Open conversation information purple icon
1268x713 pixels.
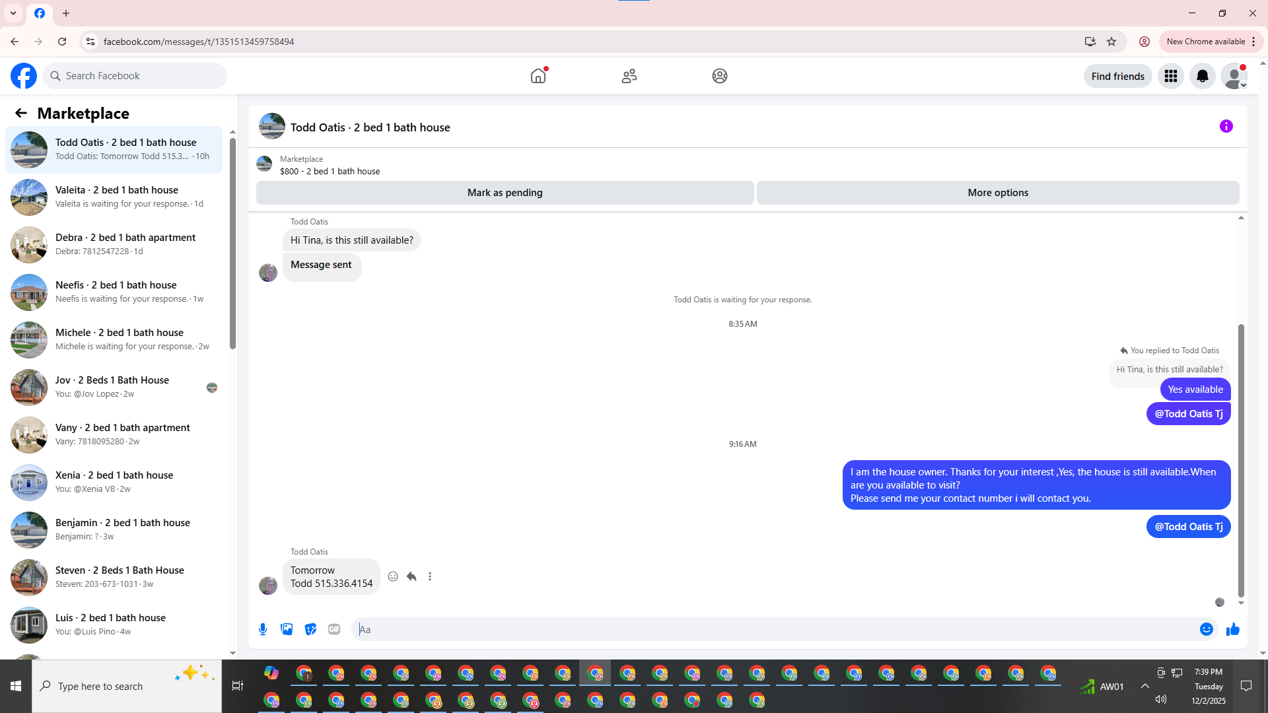coord(1226,126)
